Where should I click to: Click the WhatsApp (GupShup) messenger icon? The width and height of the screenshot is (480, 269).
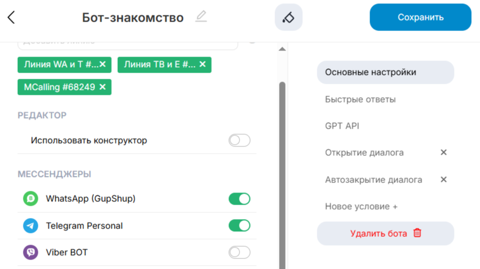(31, 199)
